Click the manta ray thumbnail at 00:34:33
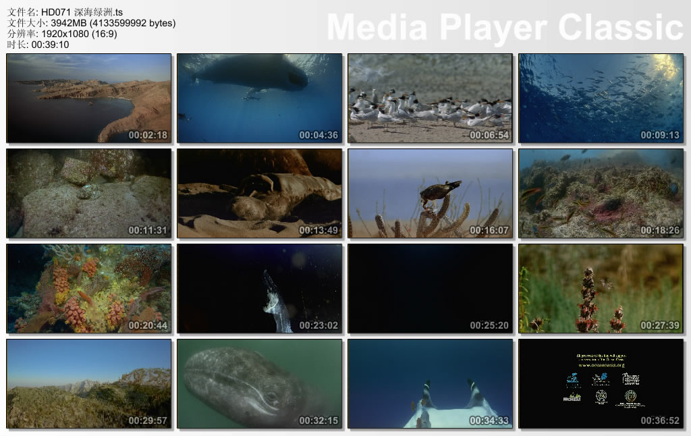Image resolution: width=691 pixels, height=436 pixels. tap(430, 384)
